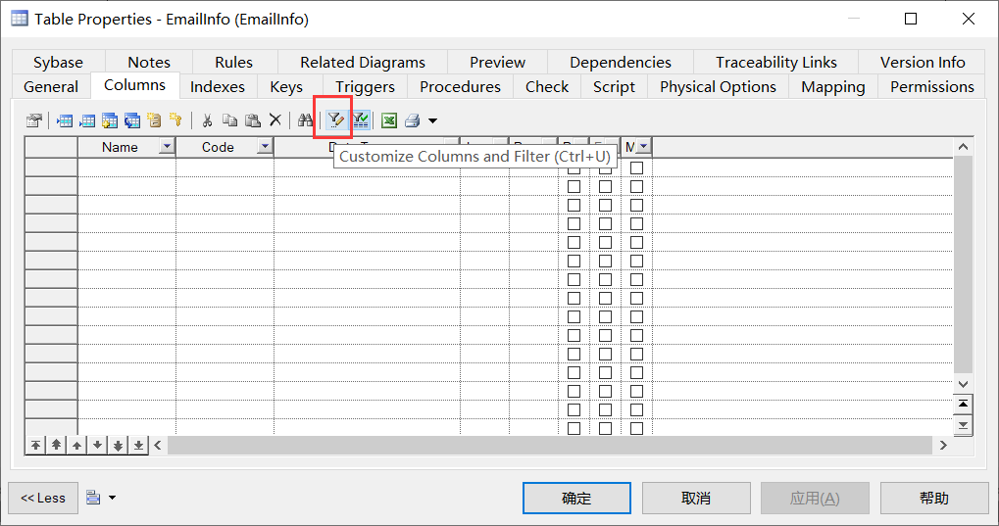The image size is (999, 526).
Task: Export the list to Excel
Action: [389, 120]
